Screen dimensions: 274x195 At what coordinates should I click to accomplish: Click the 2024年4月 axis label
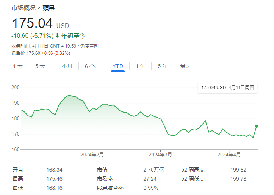click(x=229, y=155)
